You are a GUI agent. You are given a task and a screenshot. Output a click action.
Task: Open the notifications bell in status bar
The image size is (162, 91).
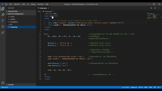point(159,87)
